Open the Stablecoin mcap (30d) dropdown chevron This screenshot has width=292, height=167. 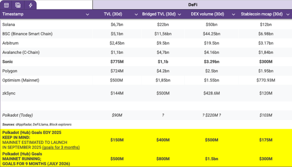pyautogui.click(x=288, y=14)
